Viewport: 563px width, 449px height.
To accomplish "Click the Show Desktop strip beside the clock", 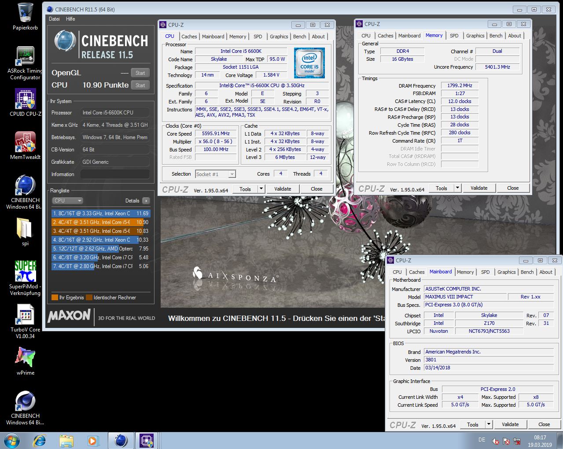I will tap(560, 441).
